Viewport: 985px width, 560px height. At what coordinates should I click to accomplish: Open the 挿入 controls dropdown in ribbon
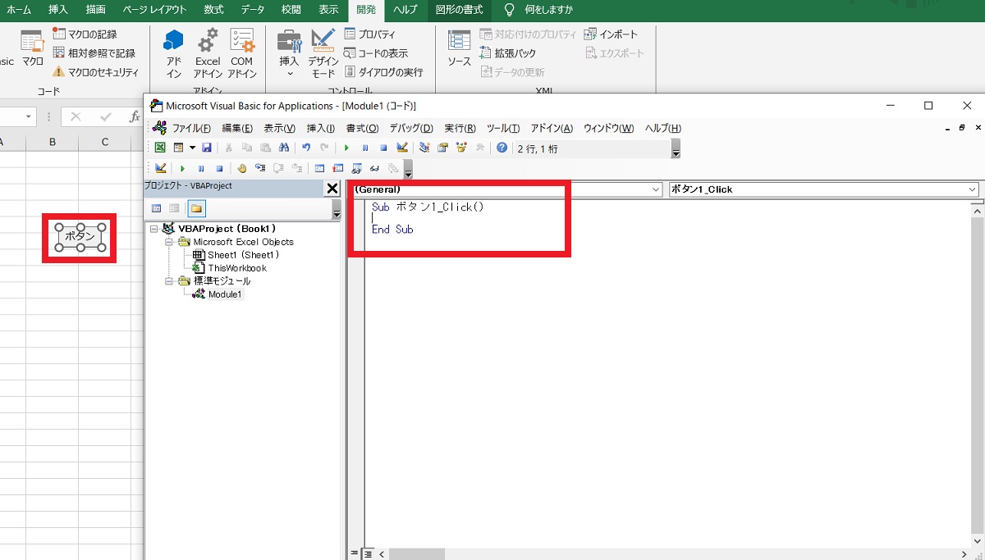tap(289, 53)
